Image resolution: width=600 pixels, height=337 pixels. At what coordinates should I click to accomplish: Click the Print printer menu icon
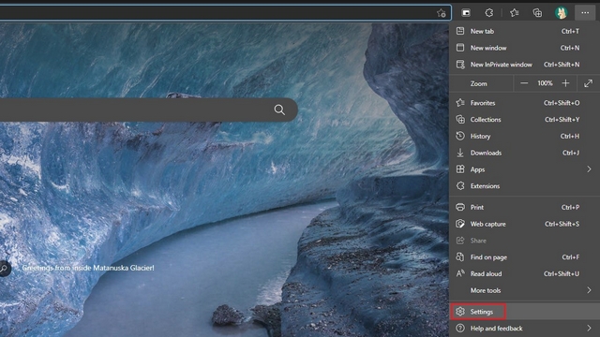point(460,207)
